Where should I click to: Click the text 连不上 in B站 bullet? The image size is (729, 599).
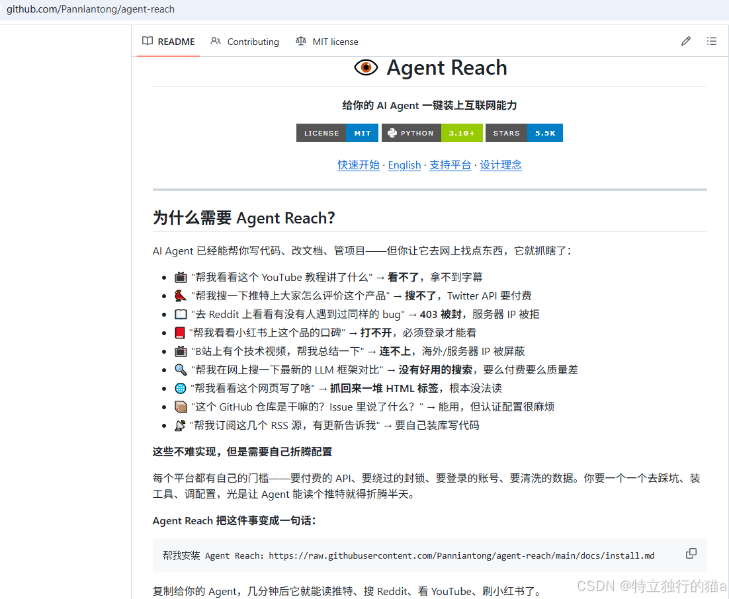point(395,351)
